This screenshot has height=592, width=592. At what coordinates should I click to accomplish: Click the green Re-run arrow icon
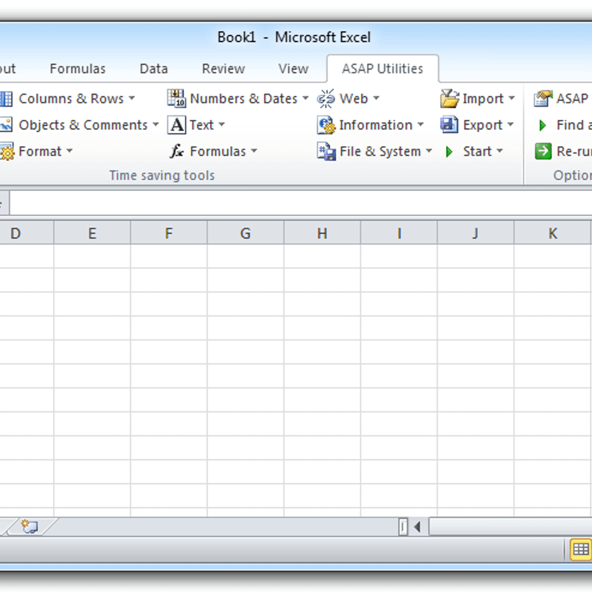pyautogui.click(x=543, y=151)
